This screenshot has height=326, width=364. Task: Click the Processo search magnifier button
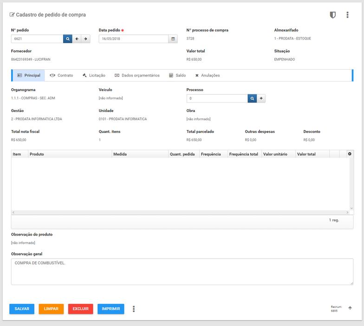pos(252,98)
